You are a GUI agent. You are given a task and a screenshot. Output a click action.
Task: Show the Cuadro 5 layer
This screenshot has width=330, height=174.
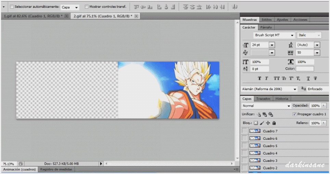click(x=244, y=145)
